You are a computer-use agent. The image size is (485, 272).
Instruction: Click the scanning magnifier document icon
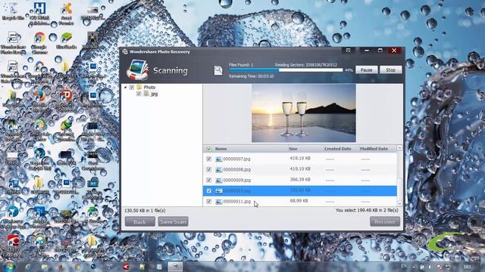(218, 70)
